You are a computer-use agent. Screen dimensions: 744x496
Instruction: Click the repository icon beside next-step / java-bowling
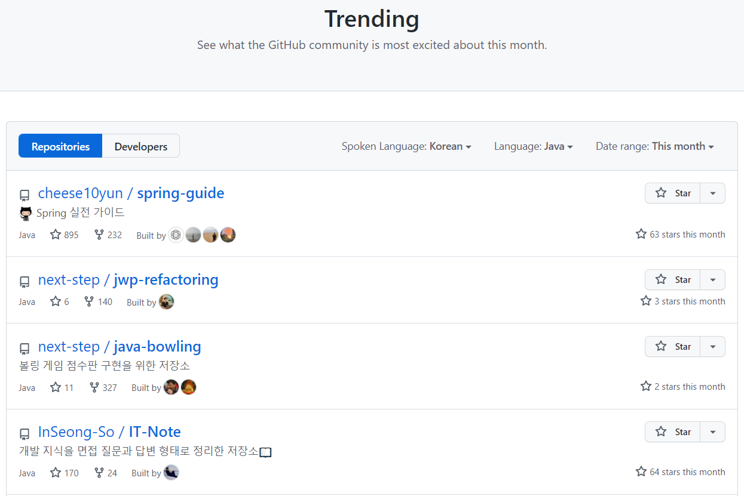point(25,349)
